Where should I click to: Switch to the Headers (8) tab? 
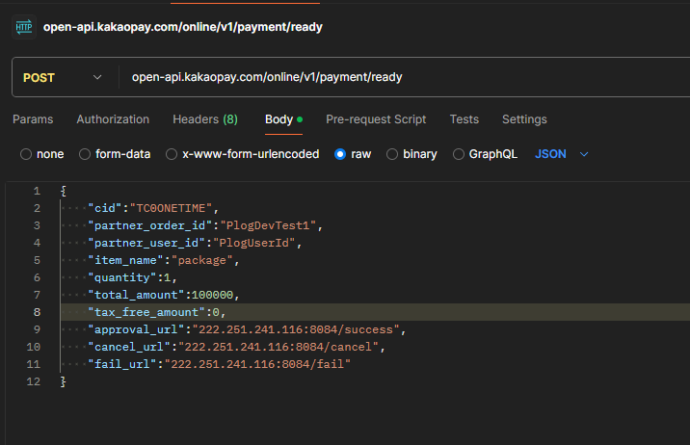[205, 119]
